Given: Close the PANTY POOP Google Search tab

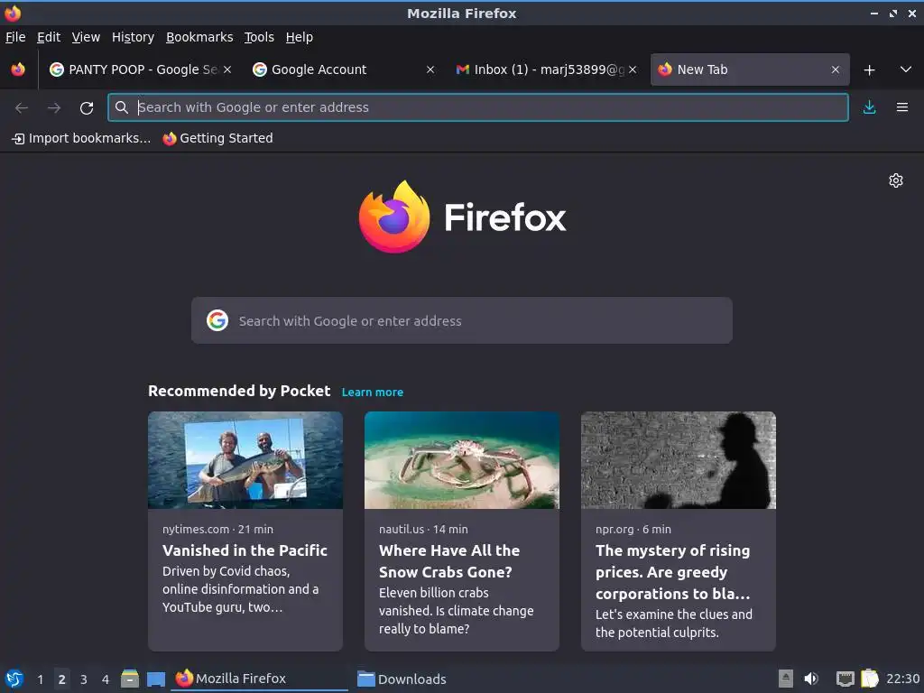Looking at the screenshot, I should pos(227,69).
